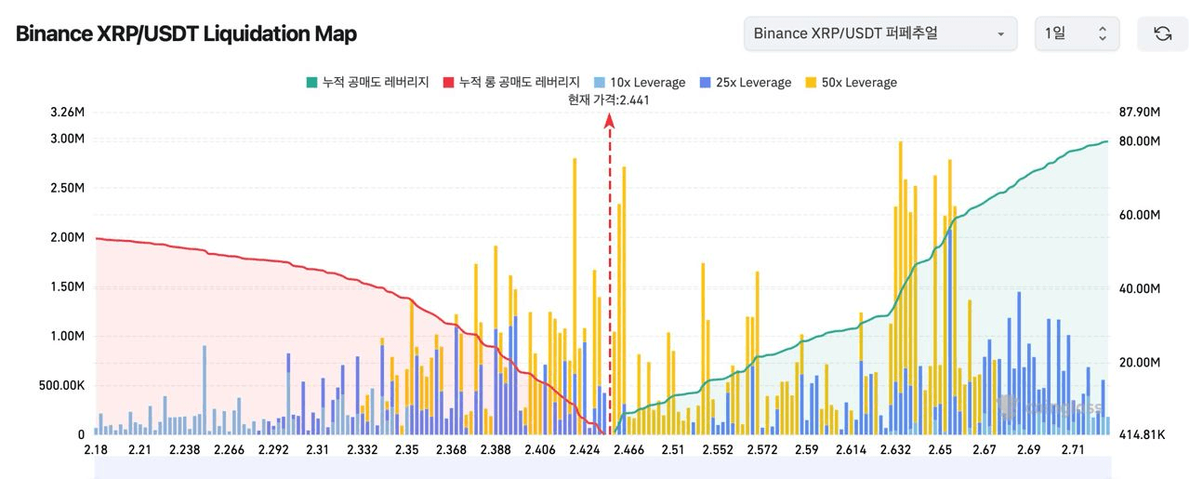Click the 20.00M right axis label

pos(1140,363)
